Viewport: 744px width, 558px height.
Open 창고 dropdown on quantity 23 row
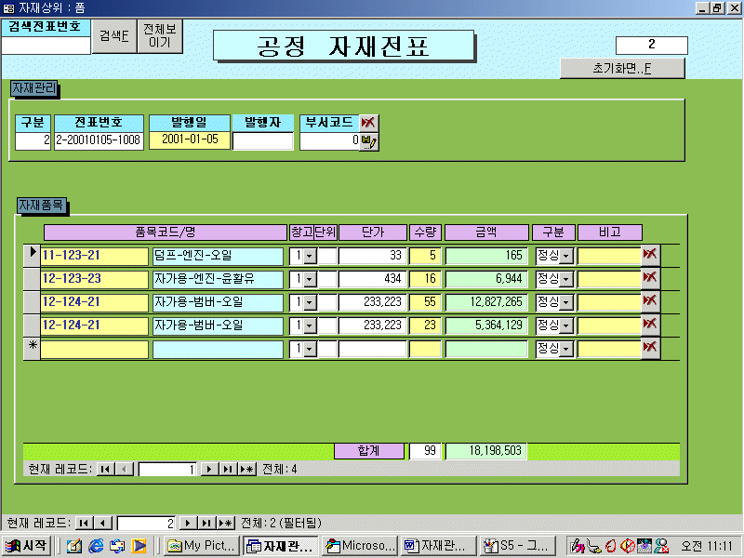click(310, 326)
